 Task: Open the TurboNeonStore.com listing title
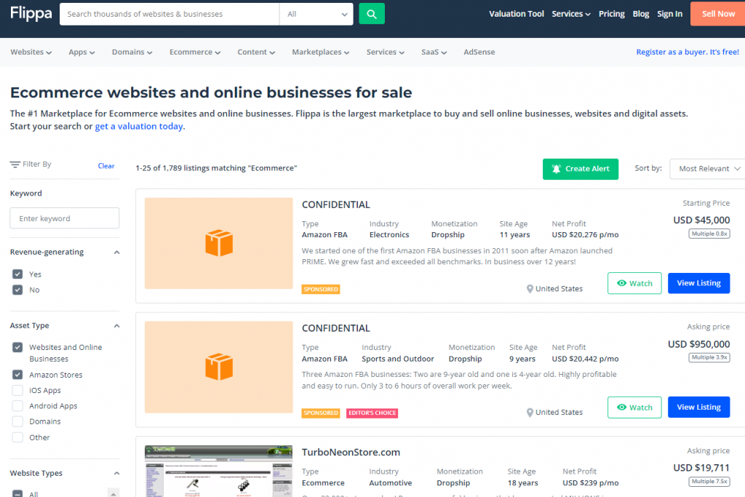351,453
